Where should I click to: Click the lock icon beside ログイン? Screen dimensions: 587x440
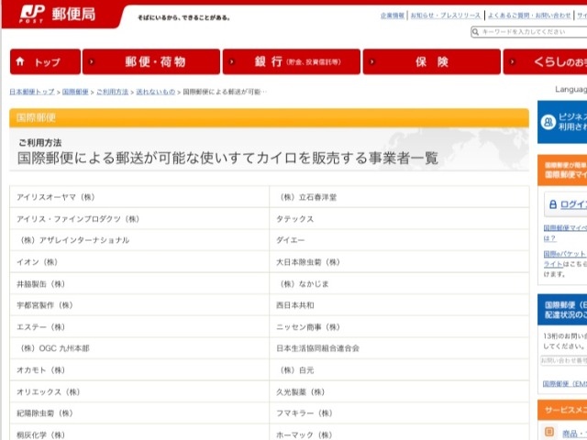coord(552,204)
